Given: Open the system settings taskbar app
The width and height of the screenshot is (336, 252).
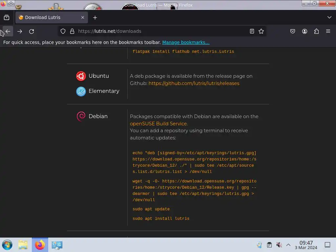Looking at the screenshot, I should pyautogui.click(x=57, y=245).
